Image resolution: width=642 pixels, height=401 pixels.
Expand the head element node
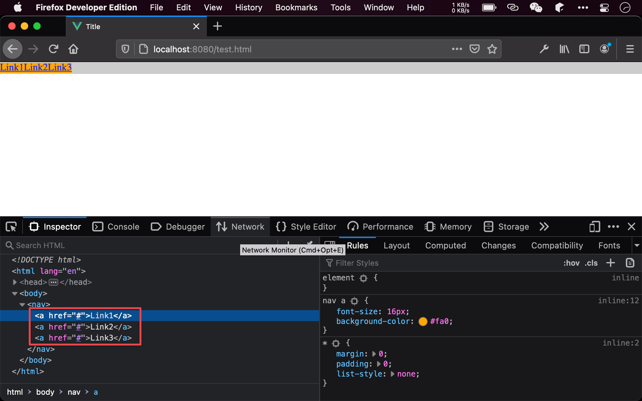tap(14, 282)
